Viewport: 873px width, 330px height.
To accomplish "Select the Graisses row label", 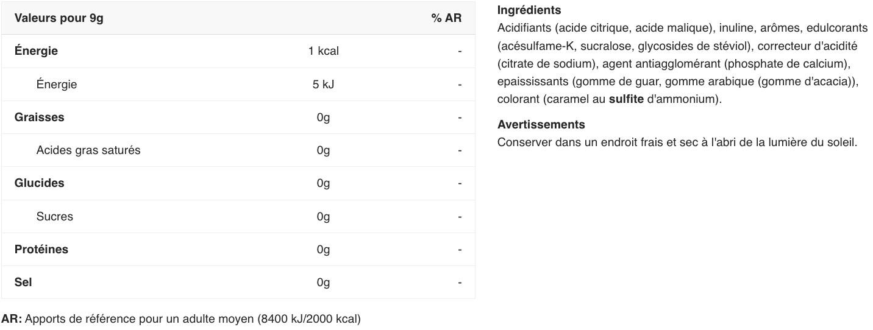I will click(39, 118).
